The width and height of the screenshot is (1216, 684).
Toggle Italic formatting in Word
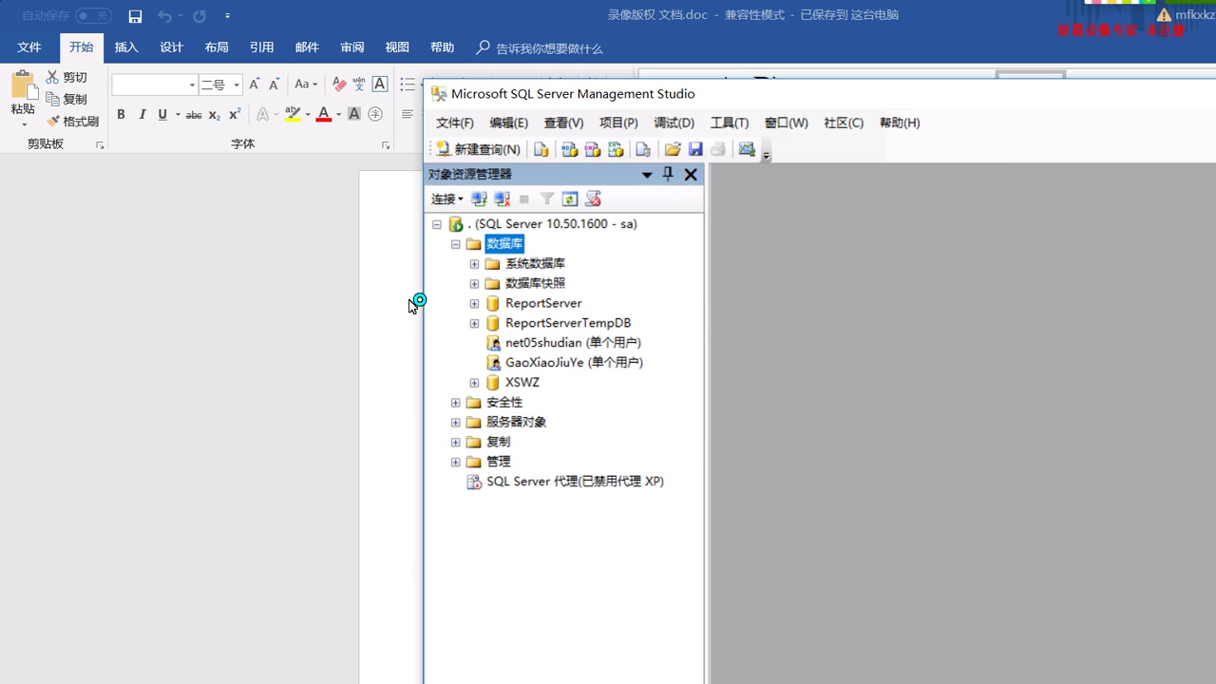coord(142,115)
